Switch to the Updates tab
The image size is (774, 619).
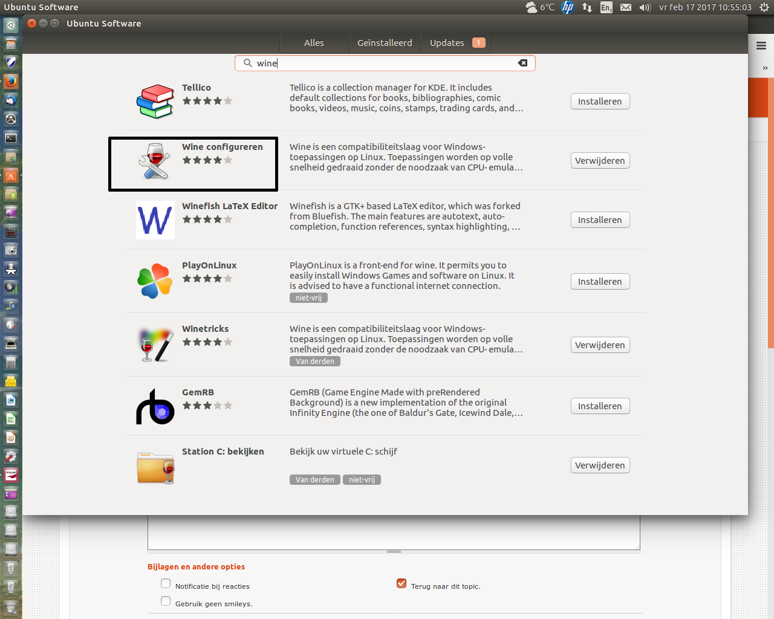tap(455, 43)
